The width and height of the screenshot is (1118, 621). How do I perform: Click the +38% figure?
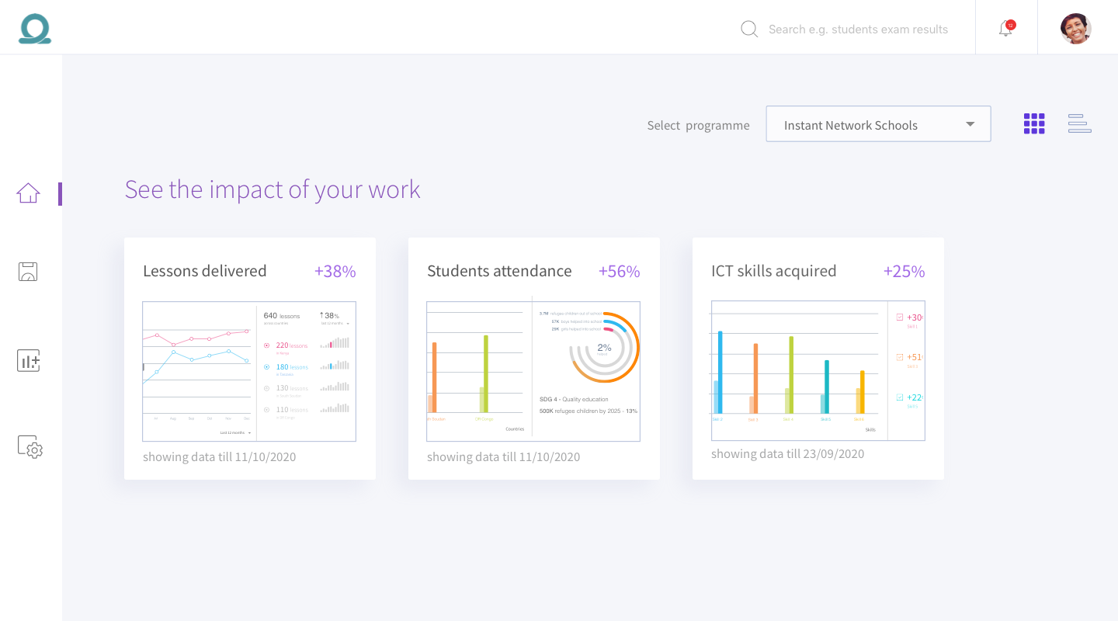335,271
